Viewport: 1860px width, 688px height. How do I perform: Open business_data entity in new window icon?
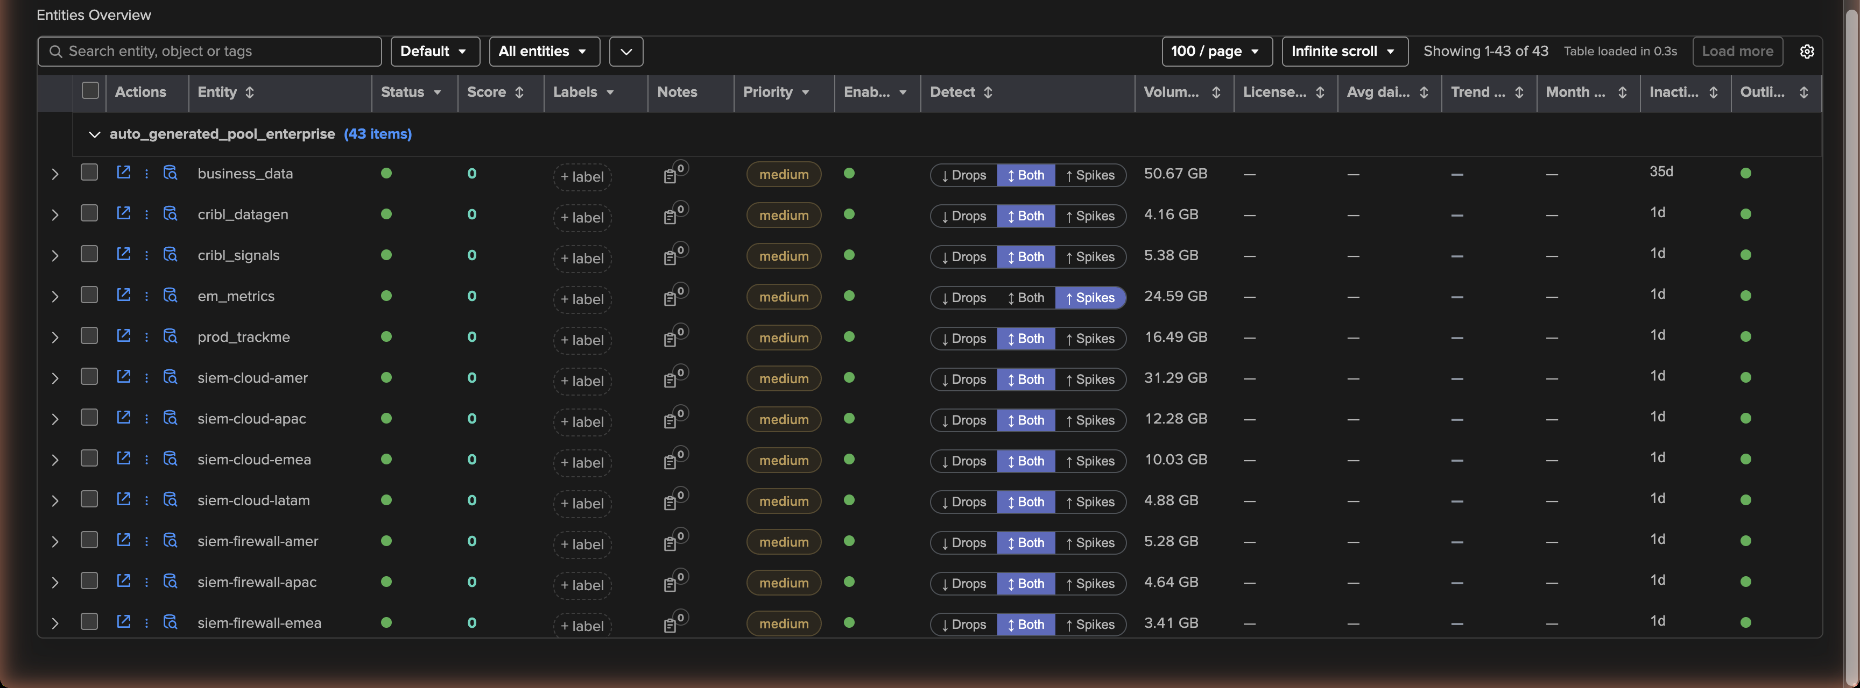pos(123,173)
